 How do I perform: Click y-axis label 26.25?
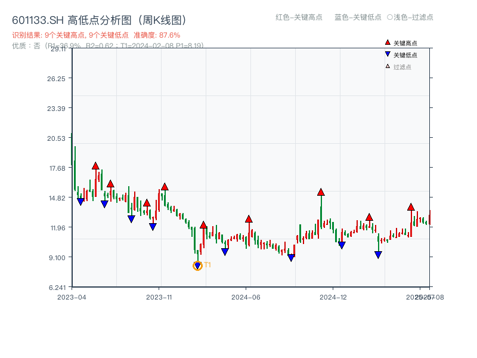pyautogui.click(x=56, y=79)
